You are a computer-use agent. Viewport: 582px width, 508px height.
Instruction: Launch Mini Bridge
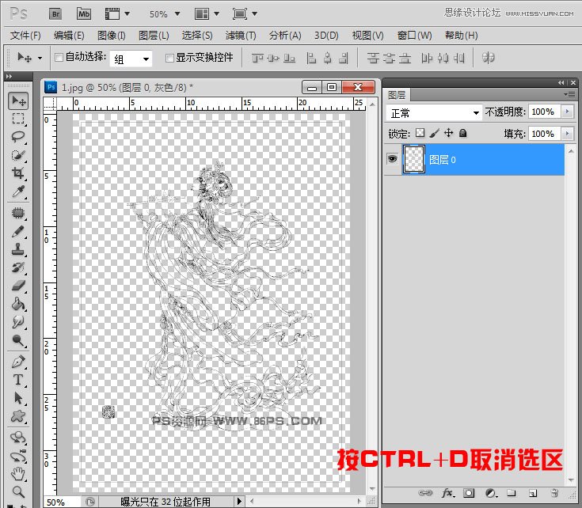click(84, 14)
